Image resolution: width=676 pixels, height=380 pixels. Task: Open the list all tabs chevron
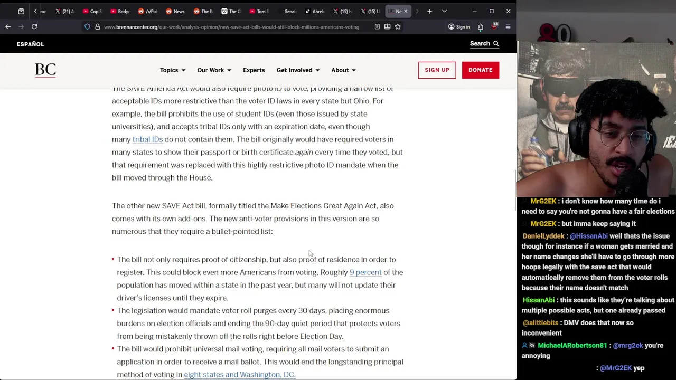pyautogui.click(x=444, y=11)
